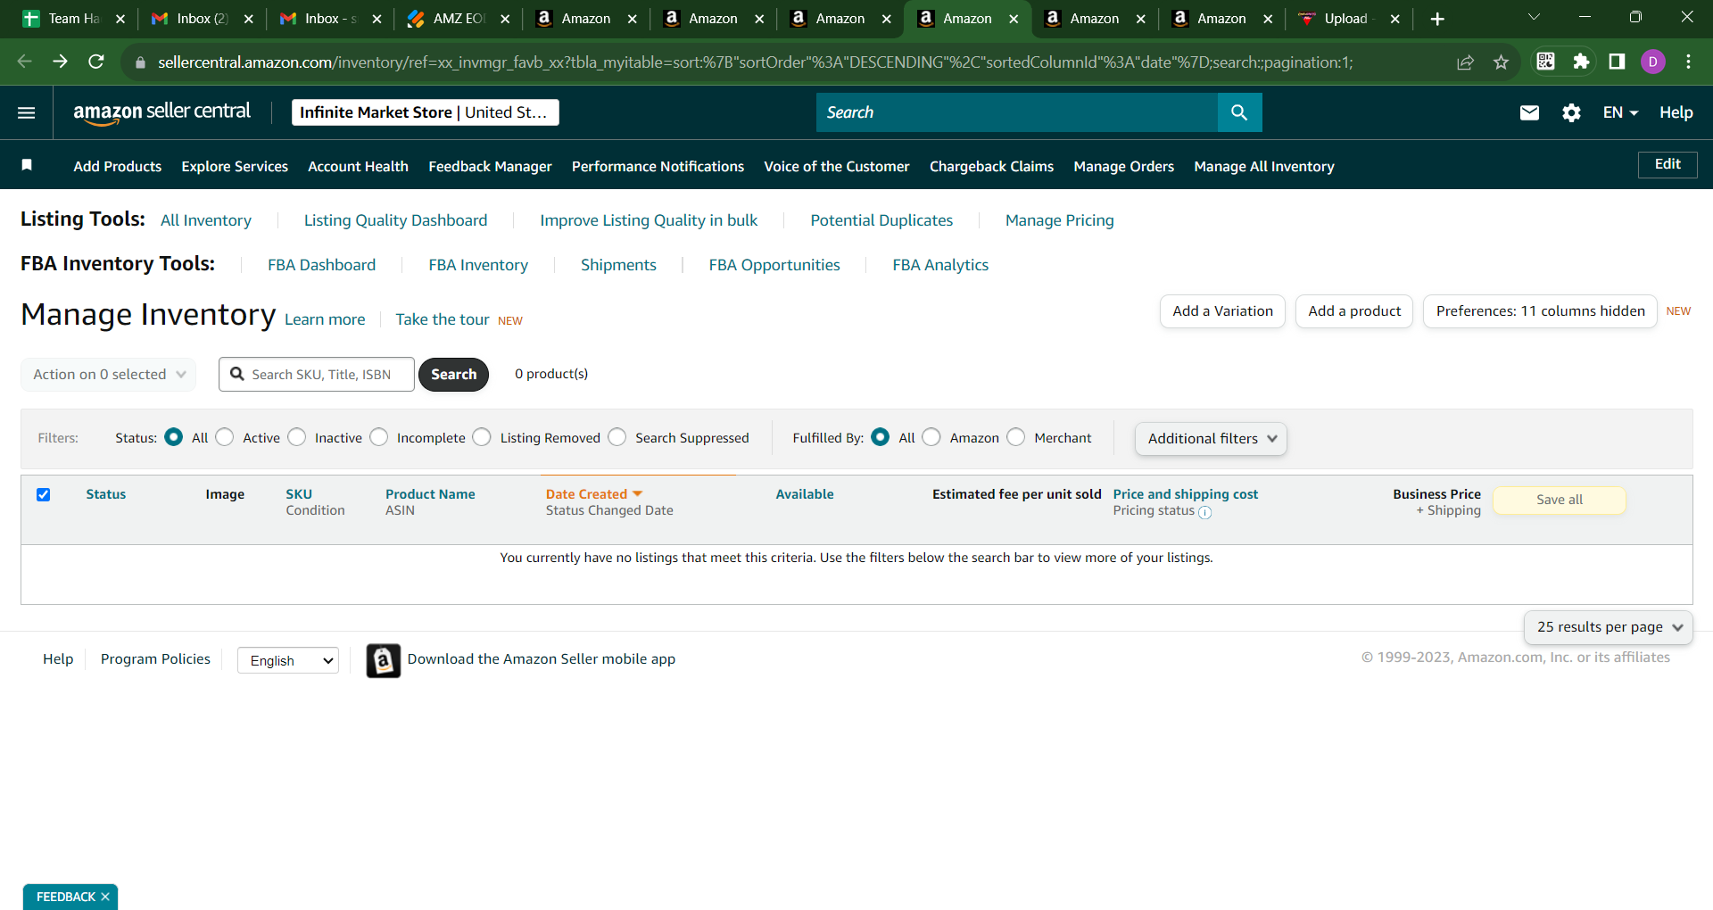Reload the current page

click(96, 62)
